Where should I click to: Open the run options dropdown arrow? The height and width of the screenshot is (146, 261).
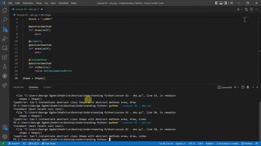242,9
